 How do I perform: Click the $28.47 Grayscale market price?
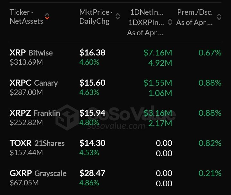(92, 174)
